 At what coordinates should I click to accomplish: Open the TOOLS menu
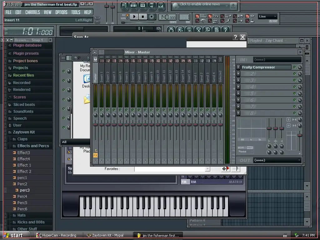click(x=76, y=12)
